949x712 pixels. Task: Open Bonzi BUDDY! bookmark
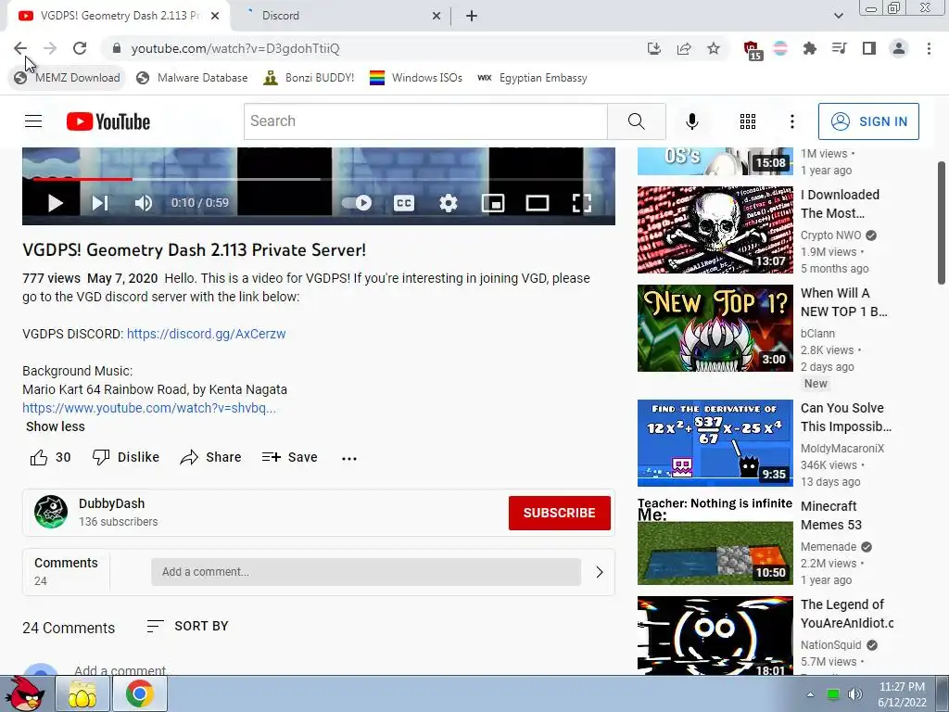pos(309,78)
